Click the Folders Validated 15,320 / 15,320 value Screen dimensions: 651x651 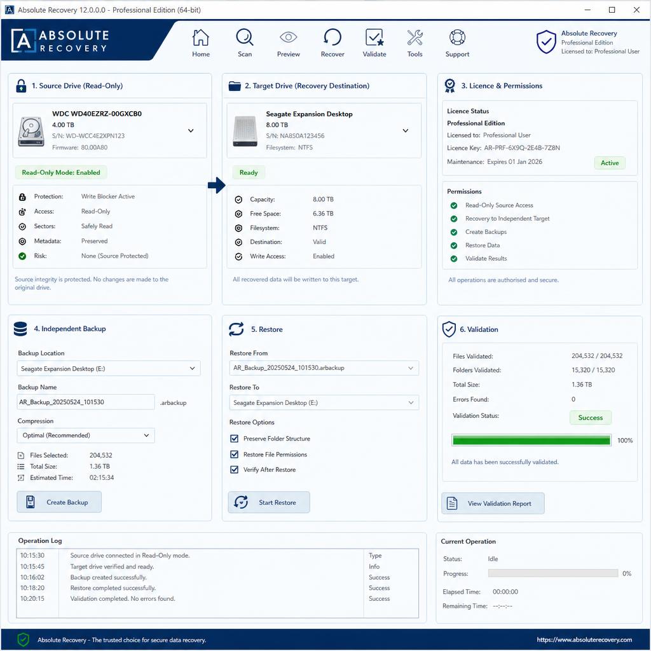(593, 370)
